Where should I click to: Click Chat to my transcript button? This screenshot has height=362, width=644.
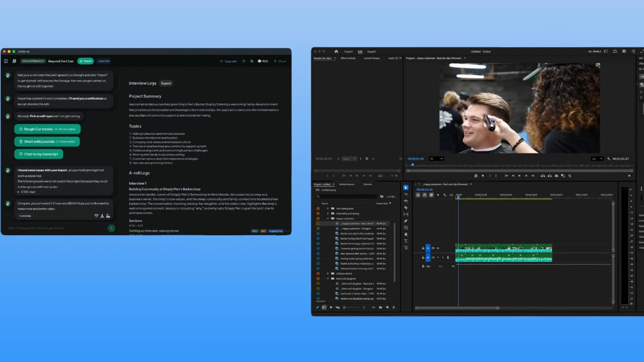[x=39, y=154]
